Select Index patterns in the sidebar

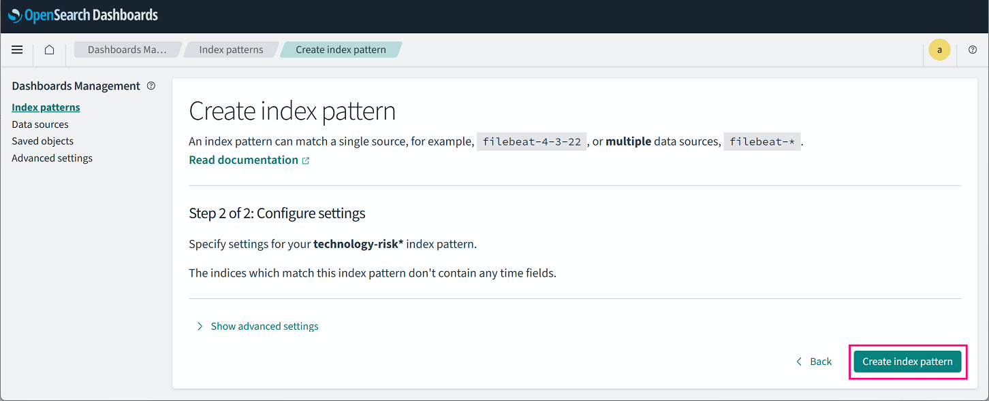tap(46, 107)
